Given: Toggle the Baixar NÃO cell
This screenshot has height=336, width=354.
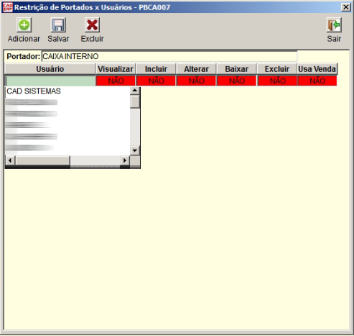Looking at the screenshot, I should pos(237,81).
